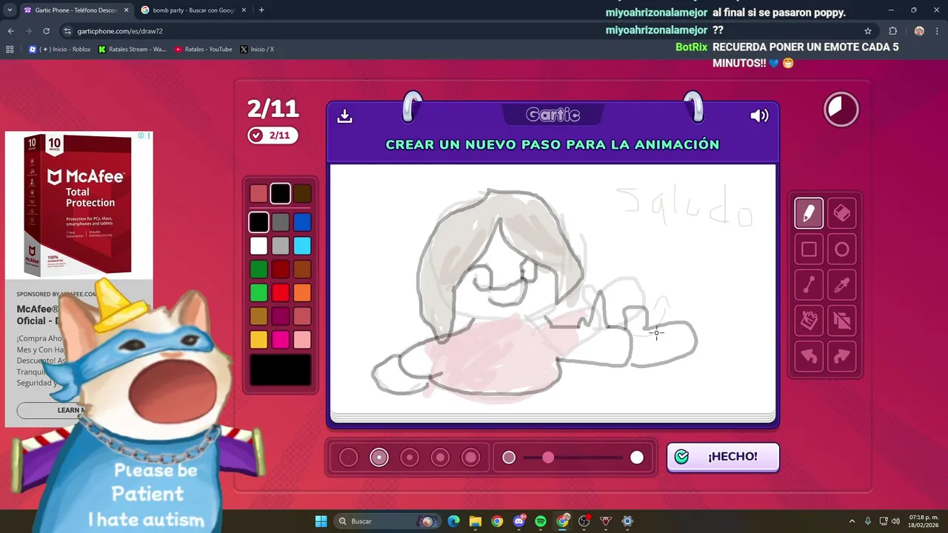Viewport: 948px width, 533px height.
Task: Select the smallest brush size
Action: tap(348, 457)
